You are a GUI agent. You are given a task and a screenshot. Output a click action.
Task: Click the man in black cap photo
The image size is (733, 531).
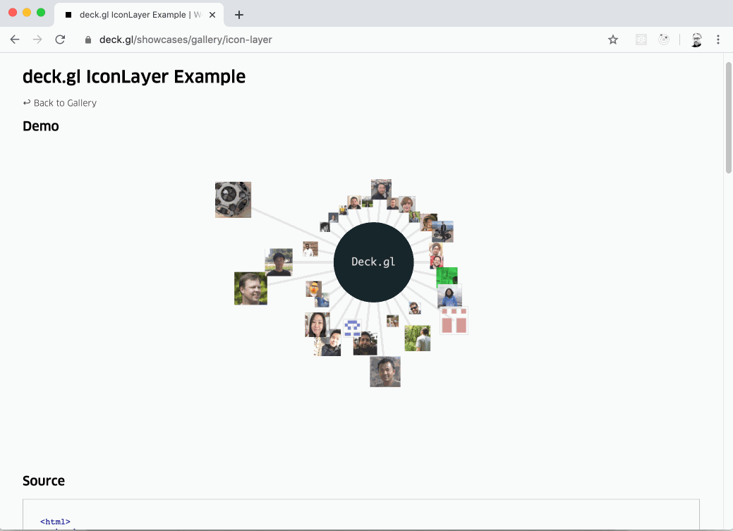coord(279,262)
